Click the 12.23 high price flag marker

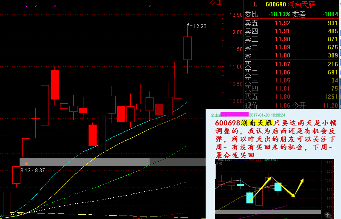(x=190, y=25)
